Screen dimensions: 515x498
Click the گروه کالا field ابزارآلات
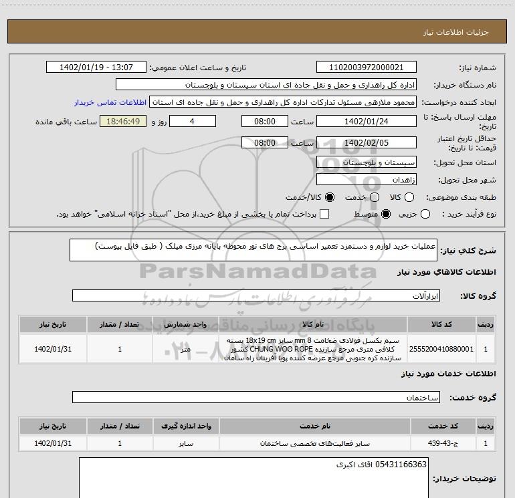pos(256,295)
